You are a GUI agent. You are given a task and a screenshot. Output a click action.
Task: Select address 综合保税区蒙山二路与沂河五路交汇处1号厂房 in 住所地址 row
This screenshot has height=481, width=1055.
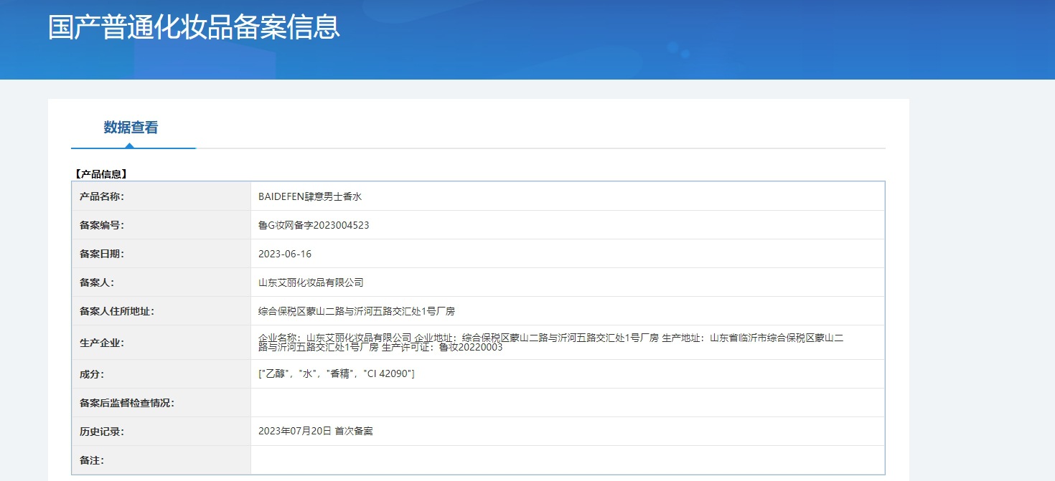357,311
